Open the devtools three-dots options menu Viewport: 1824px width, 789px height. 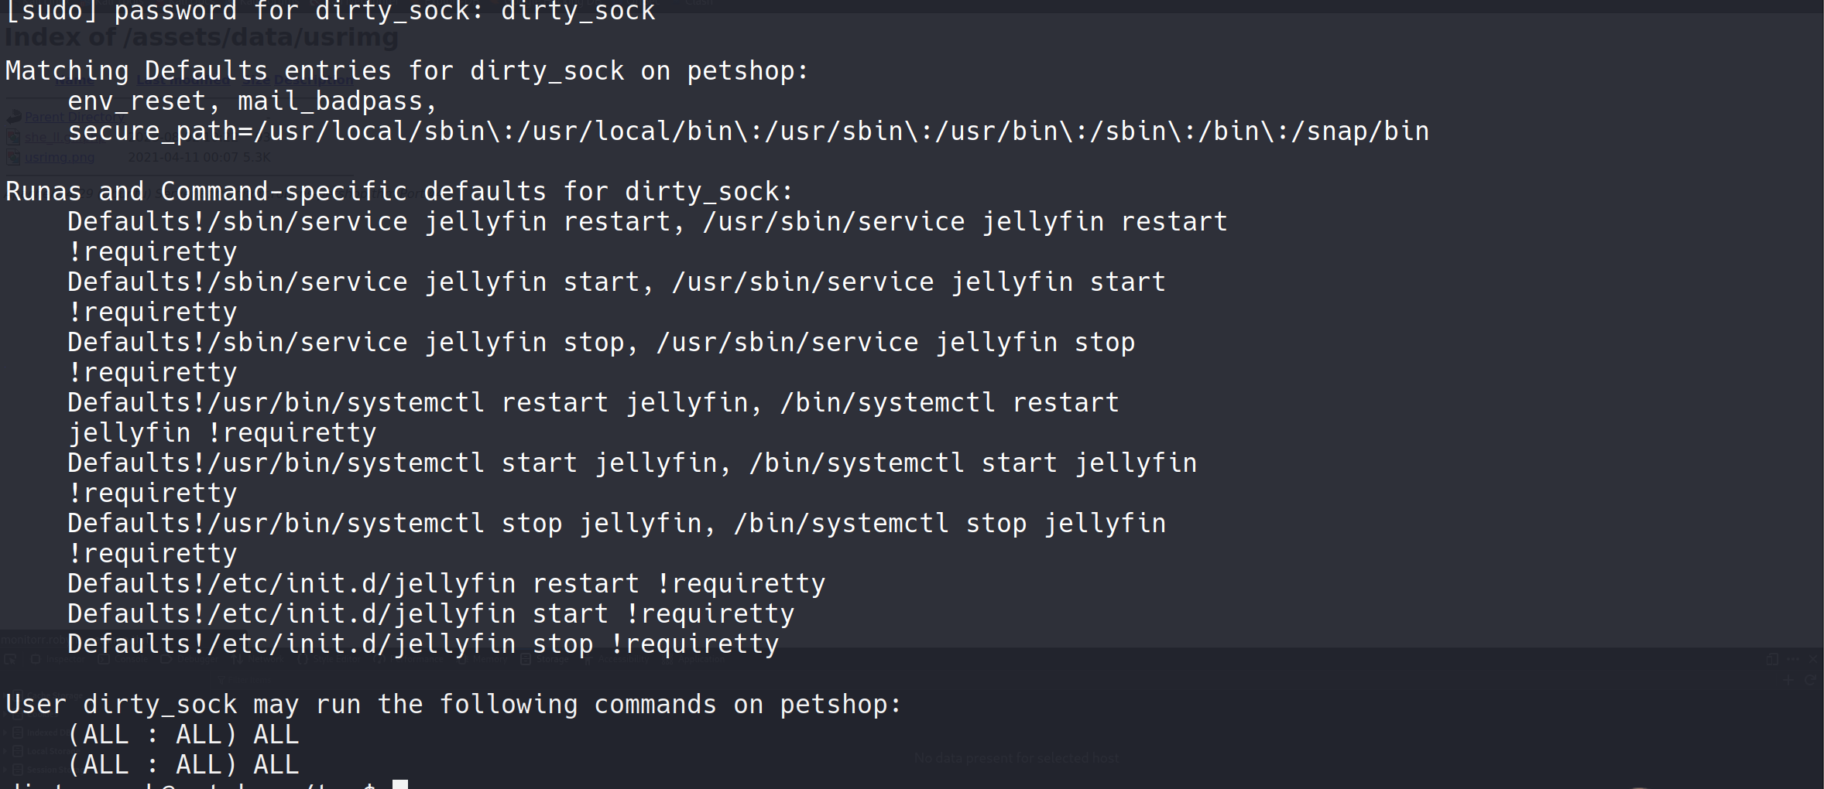(x=1793, y=660)
